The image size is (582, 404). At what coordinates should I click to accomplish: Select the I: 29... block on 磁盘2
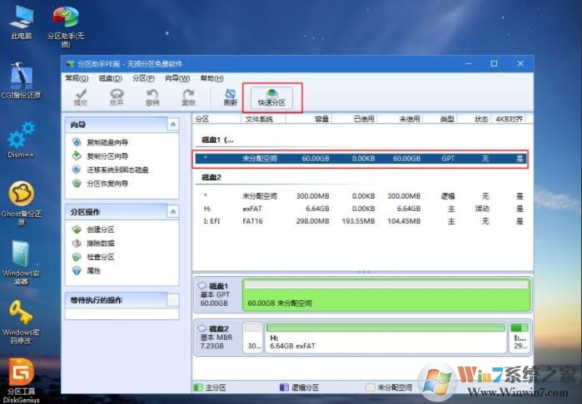click(520, 337)
